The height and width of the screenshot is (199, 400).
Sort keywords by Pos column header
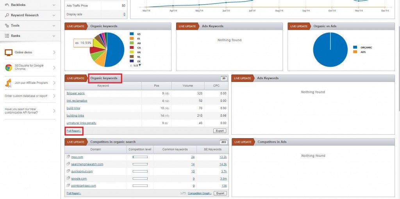[157, 85]
